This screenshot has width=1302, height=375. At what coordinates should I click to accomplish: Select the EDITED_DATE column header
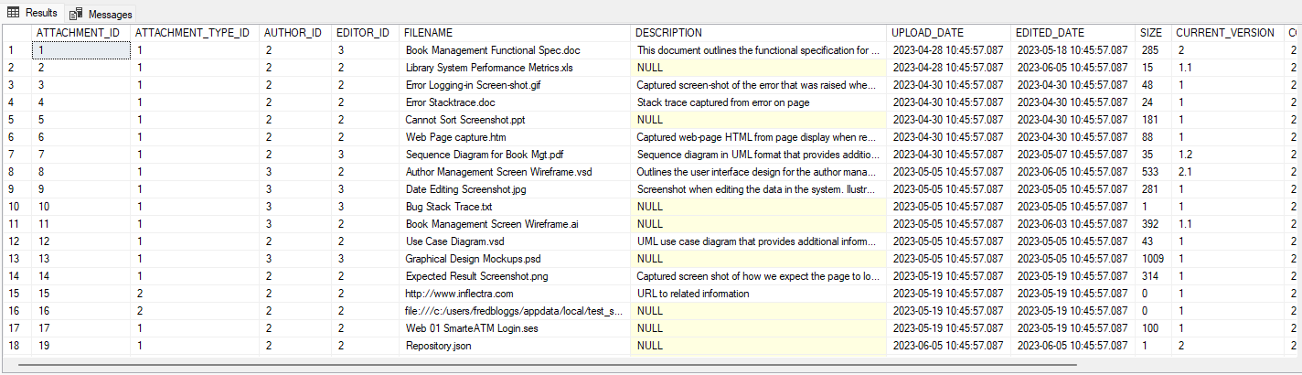tap(1049, 33)
